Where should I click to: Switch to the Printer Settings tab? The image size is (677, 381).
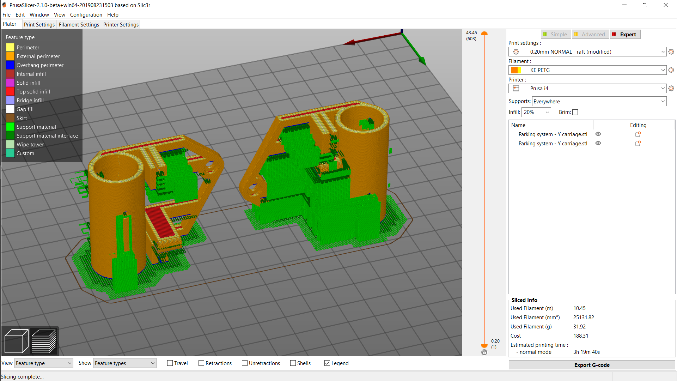(121, 24)
